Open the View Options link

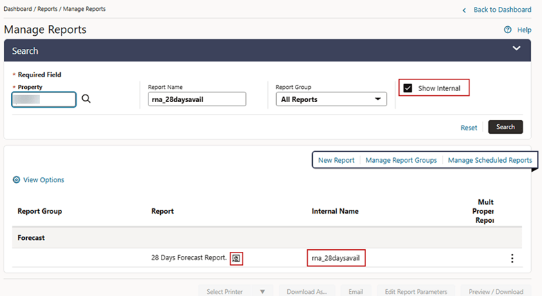click(43, 179)
